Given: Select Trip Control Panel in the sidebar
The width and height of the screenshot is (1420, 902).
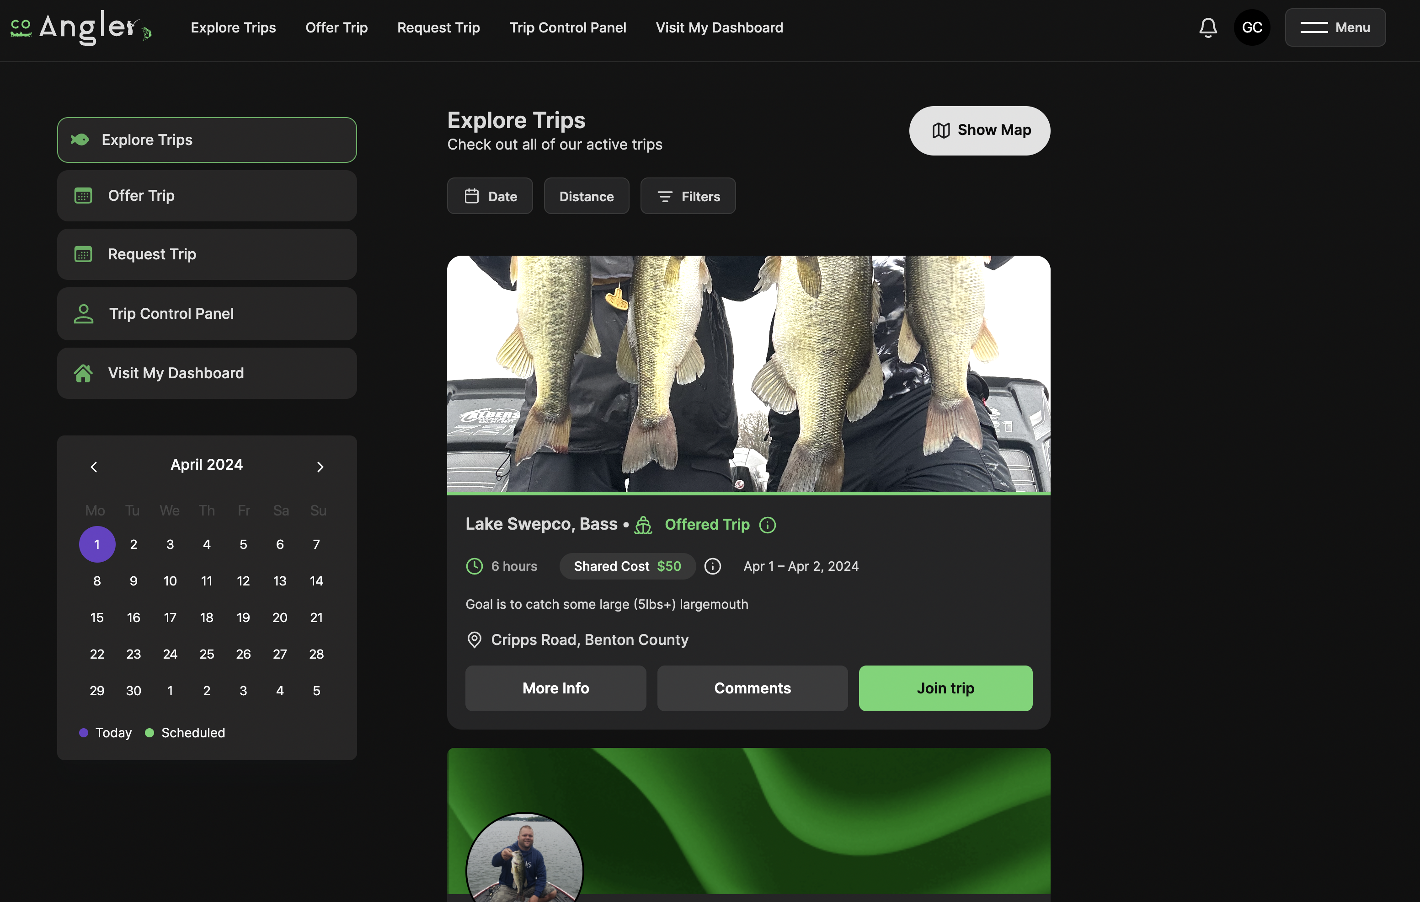Looking at the screenshot, I should point(207,314).
